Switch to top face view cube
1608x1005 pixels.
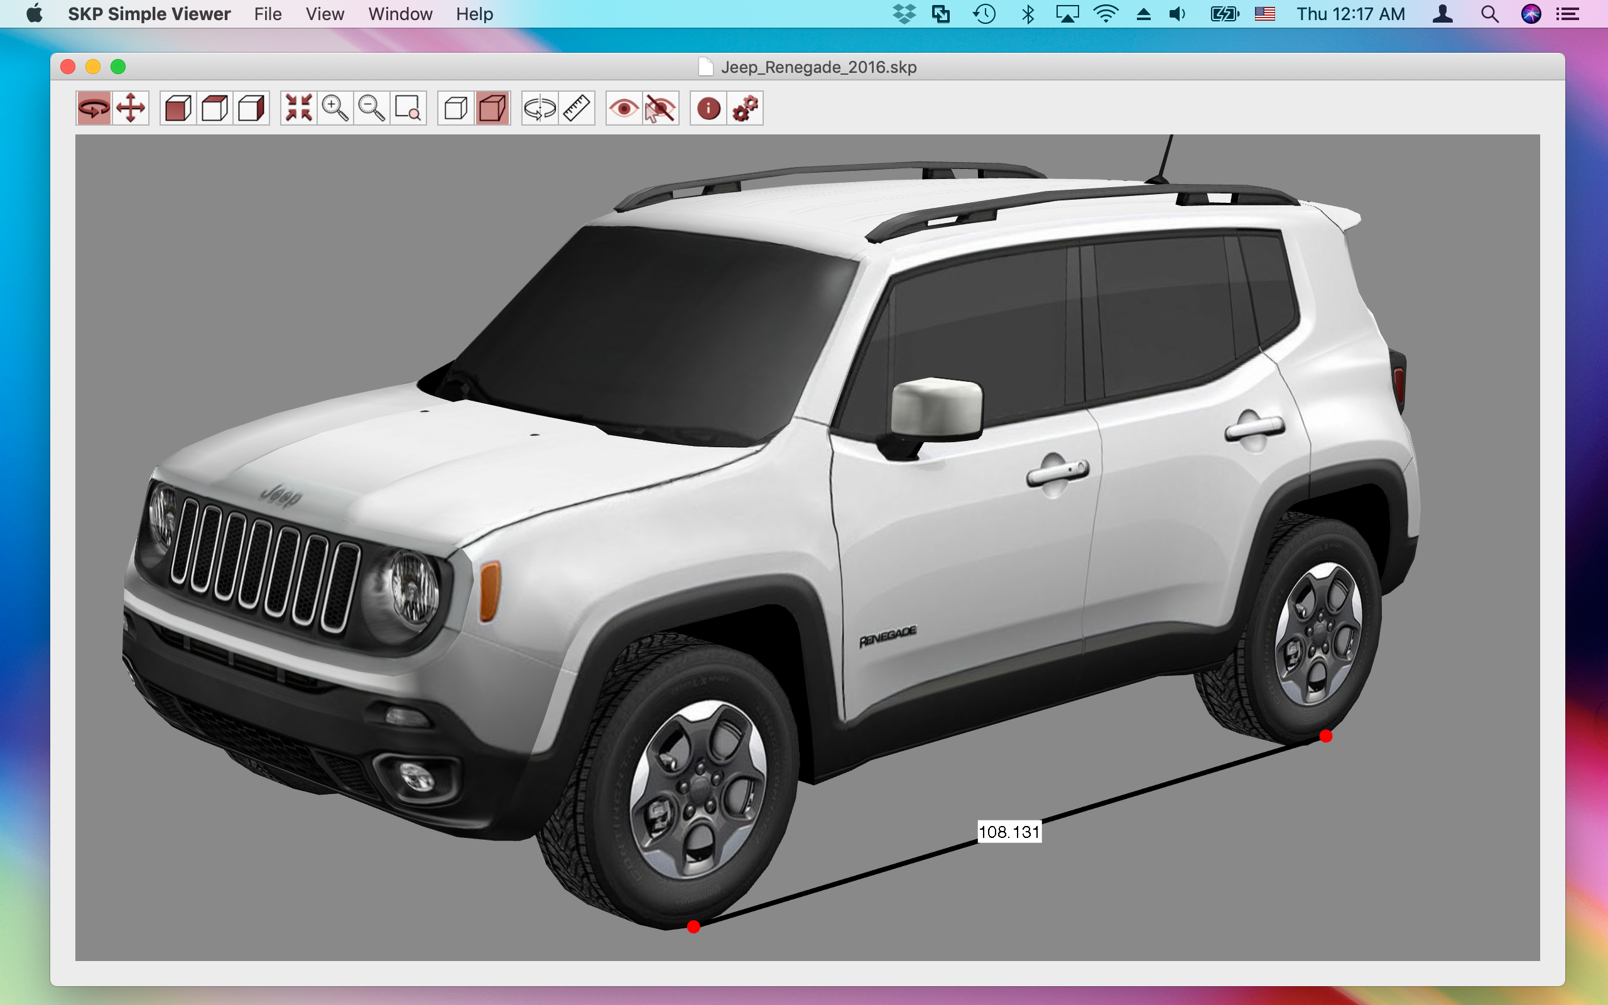pos(215,107)
